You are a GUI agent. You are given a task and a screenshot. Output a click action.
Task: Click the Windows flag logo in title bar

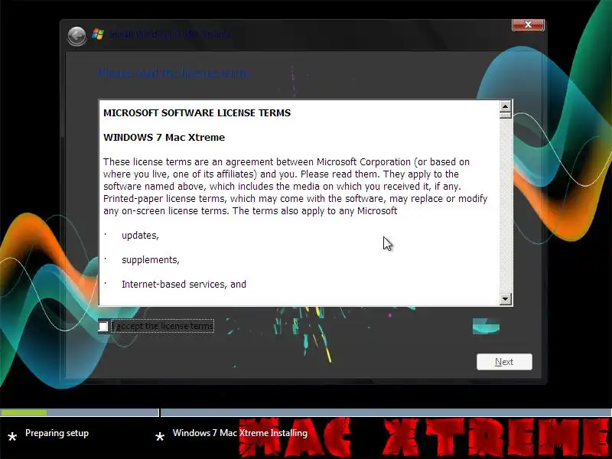tap(98, 34)
